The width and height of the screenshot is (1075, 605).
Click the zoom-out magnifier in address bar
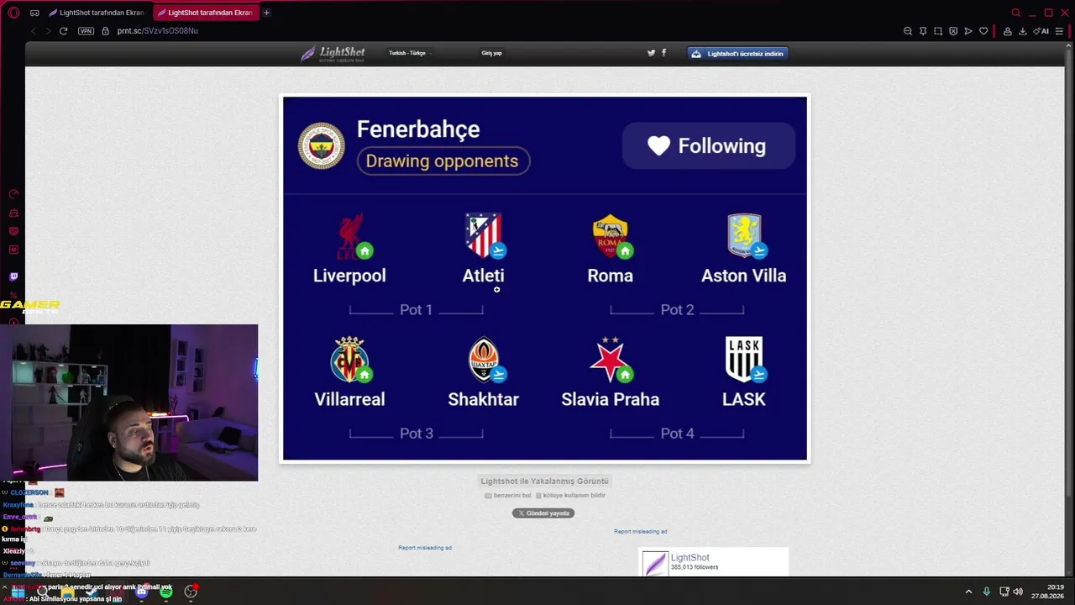(x=908, y=31)
